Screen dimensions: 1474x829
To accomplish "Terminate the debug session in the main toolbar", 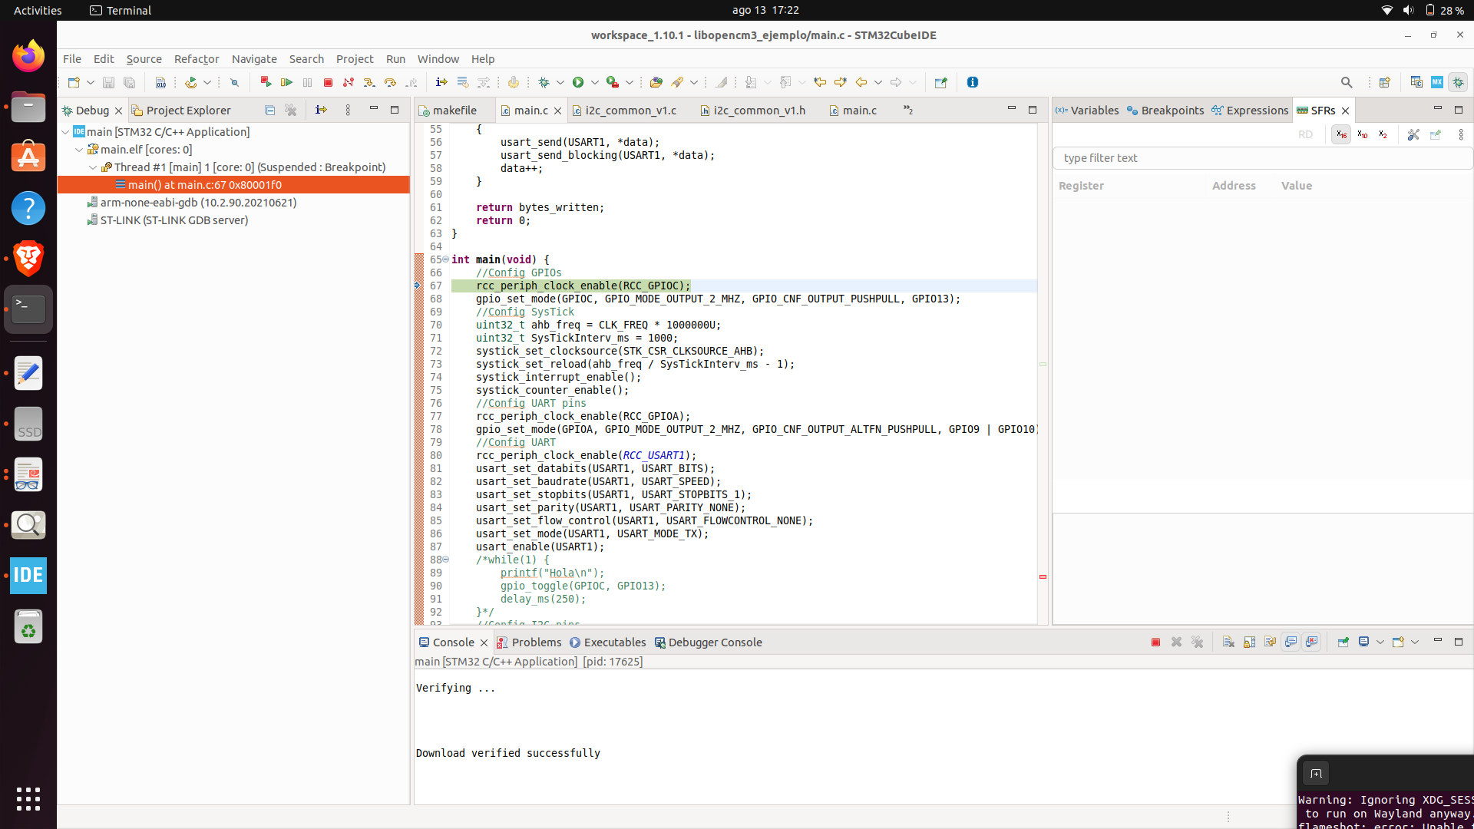I will 328,82.
